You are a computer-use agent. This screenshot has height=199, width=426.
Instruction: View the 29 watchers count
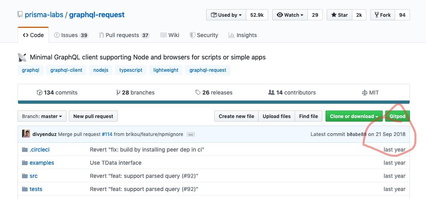[315, 15]
